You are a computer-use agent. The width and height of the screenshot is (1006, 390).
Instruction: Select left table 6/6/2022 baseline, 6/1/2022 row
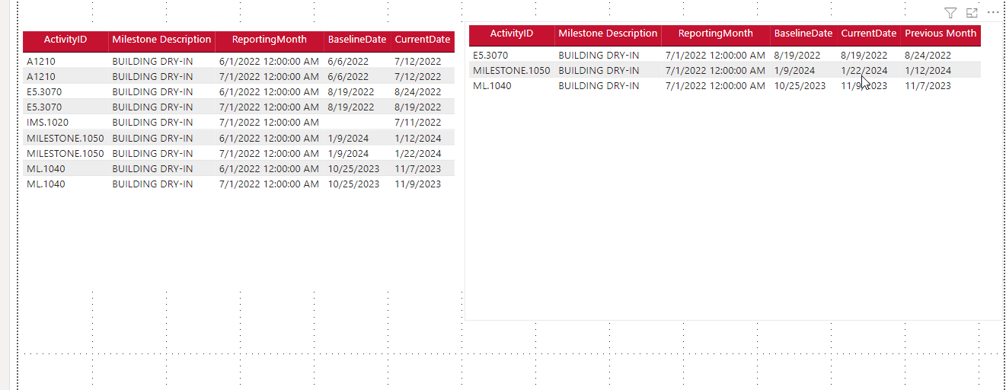pyautogui.click(x=348, y=61)
